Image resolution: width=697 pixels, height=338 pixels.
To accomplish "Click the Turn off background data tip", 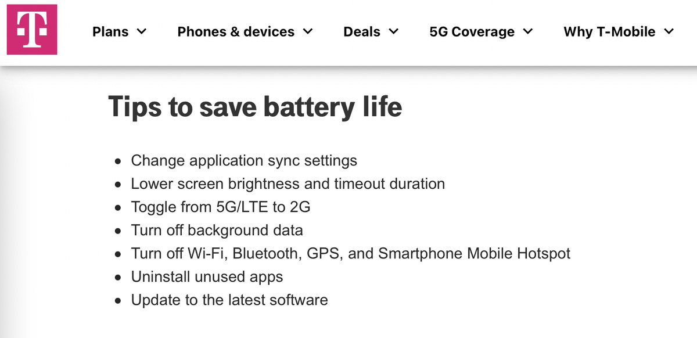I will (x=217, y=231).
